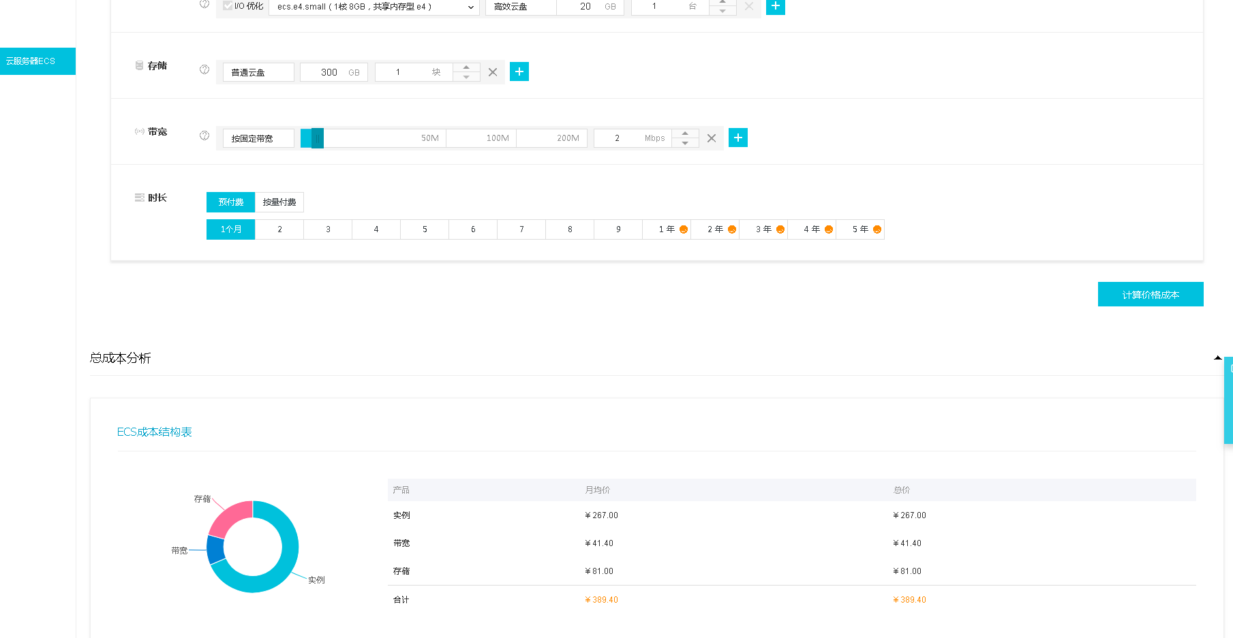Choose 5 年 duration option

(860, 229)
